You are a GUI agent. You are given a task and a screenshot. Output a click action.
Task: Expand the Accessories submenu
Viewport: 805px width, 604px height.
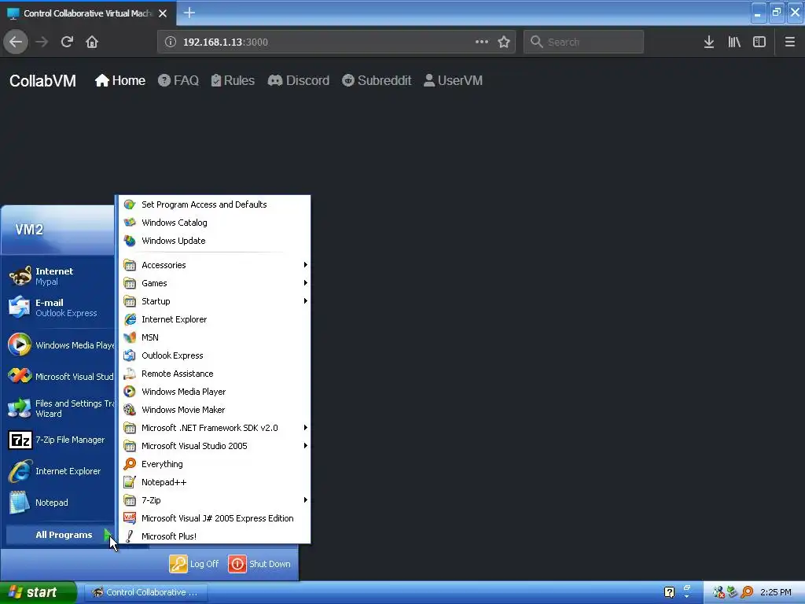tap(215, 265)
